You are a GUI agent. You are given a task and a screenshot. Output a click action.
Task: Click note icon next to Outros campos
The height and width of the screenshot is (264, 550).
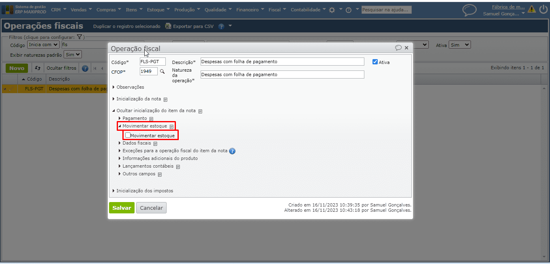160,174
